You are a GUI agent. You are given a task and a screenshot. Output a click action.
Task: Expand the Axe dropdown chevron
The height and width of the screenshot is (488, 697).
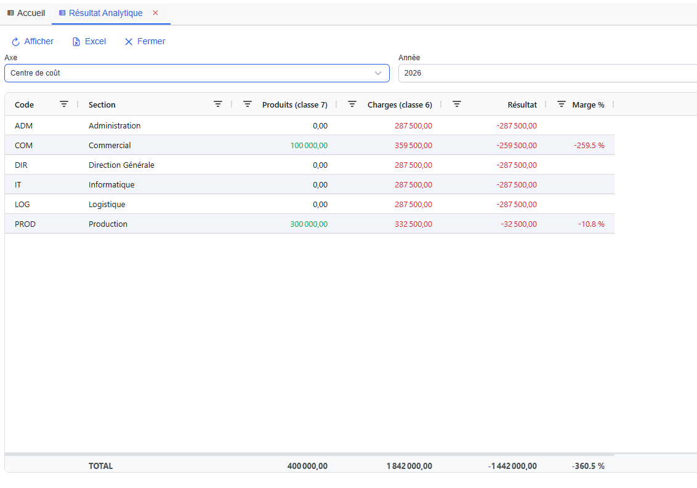tap(378, 73)
